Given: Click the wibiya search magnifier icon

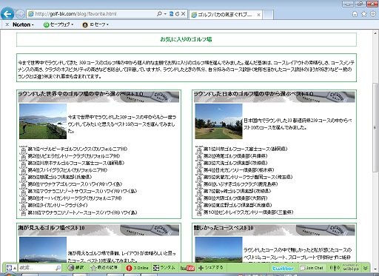Looking at the screenshot, I should (x=58, y=268).
